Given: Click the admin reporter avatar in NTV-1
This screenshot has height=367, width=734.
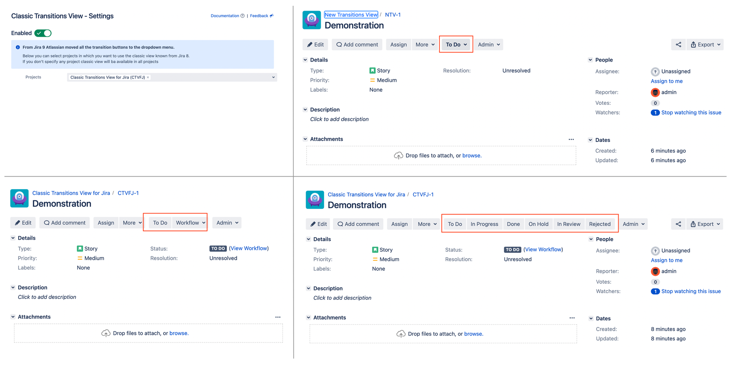Looking at the screenshot, I should click(x=655, y=92).
